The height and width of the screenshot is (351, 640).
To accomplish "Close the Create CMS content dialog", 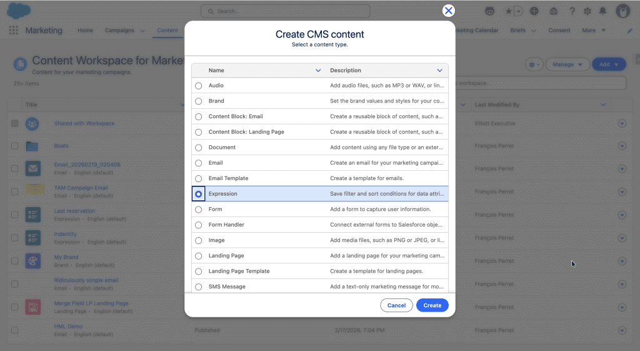I will pos(448,11).
